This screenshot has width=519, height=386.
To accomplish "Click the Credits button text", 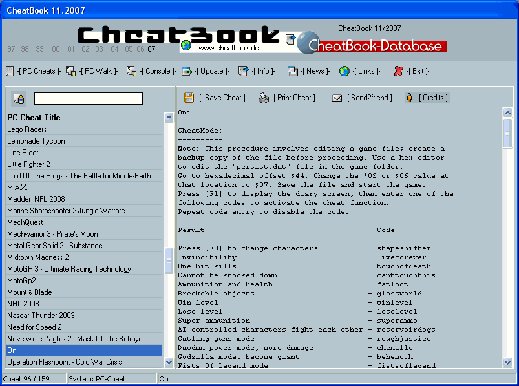I will (x=433, y=98).
